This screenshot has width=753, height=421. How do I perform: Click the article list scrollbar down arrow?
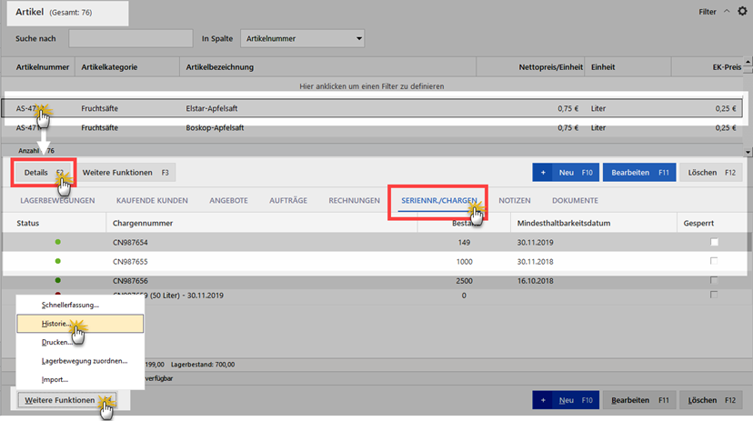pos(748,152)
